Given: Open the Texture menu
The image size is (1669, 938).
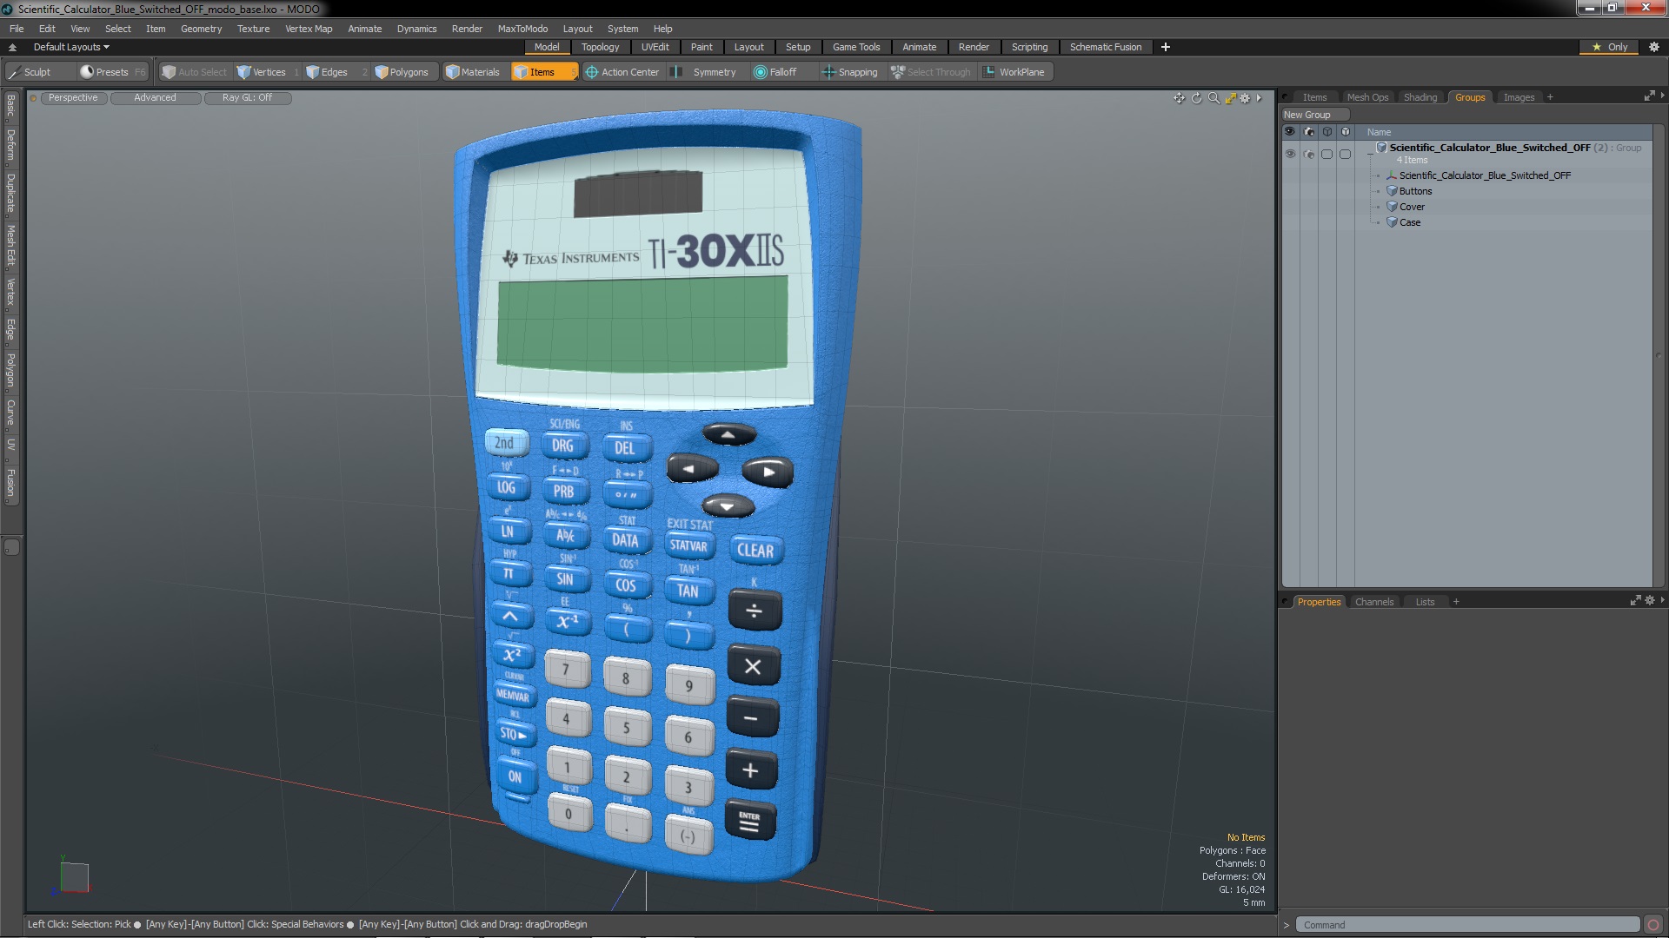Looking at the screenshot, I should pos(253,29).
